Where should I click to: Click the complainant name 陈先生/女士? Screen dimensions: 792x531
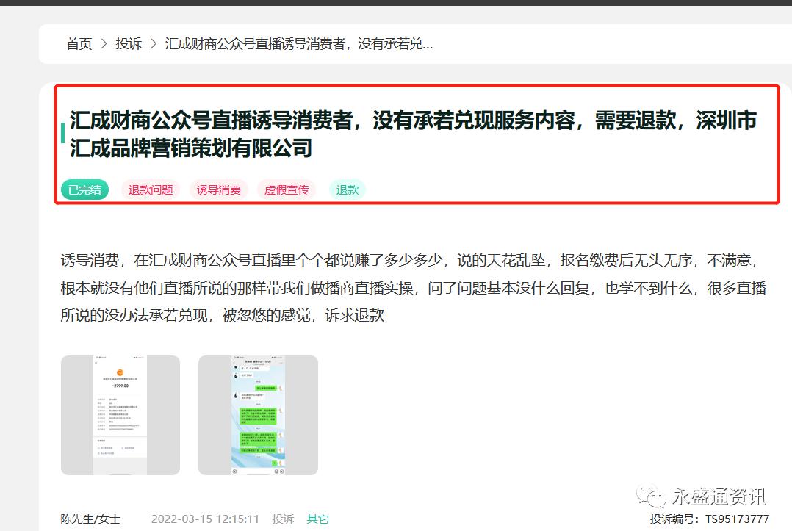pyautogui.click(x=90, y=519)
